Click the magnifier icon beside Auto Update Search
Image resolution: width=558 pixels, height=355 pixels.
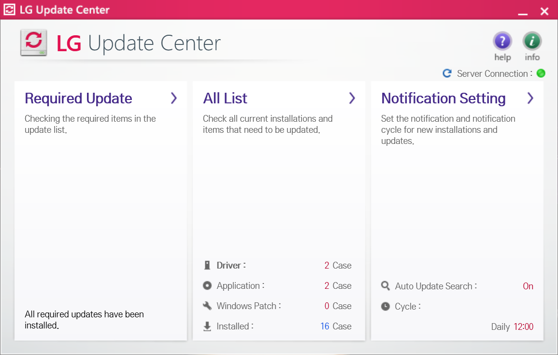[x=385, y=286]
